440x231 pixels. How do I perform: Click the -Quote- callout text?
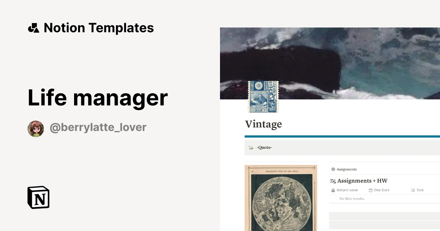point(264,147)
